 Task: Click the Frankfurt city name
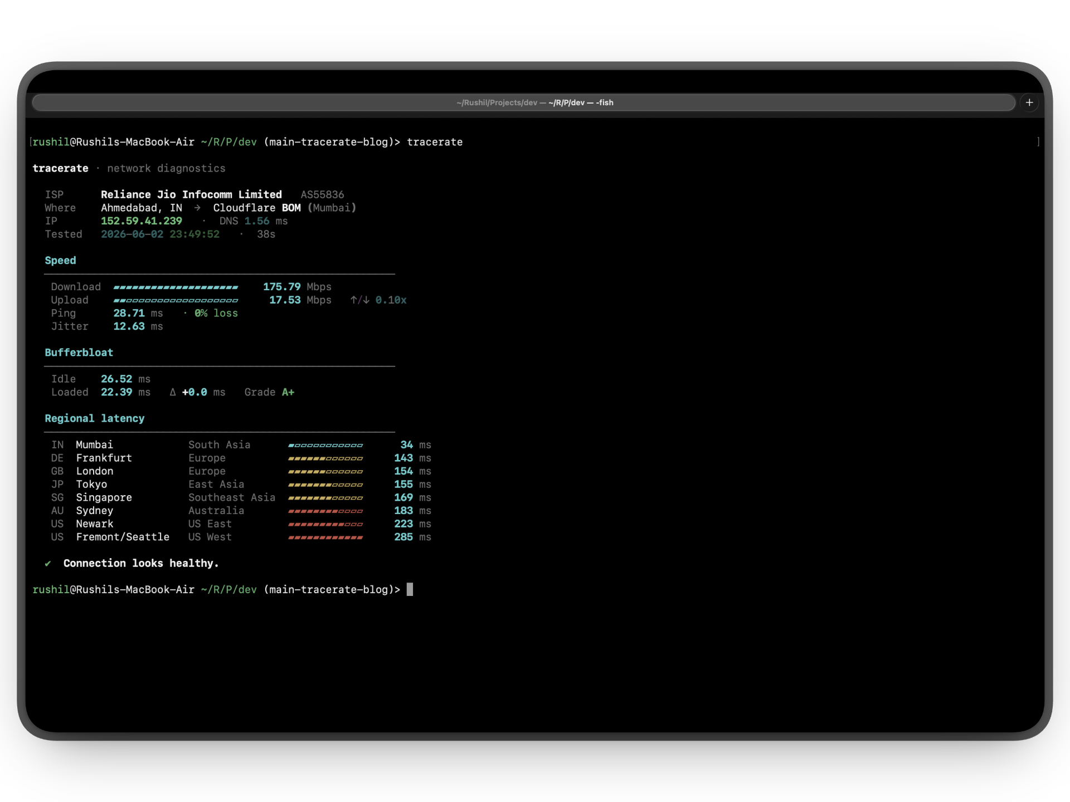104,458
